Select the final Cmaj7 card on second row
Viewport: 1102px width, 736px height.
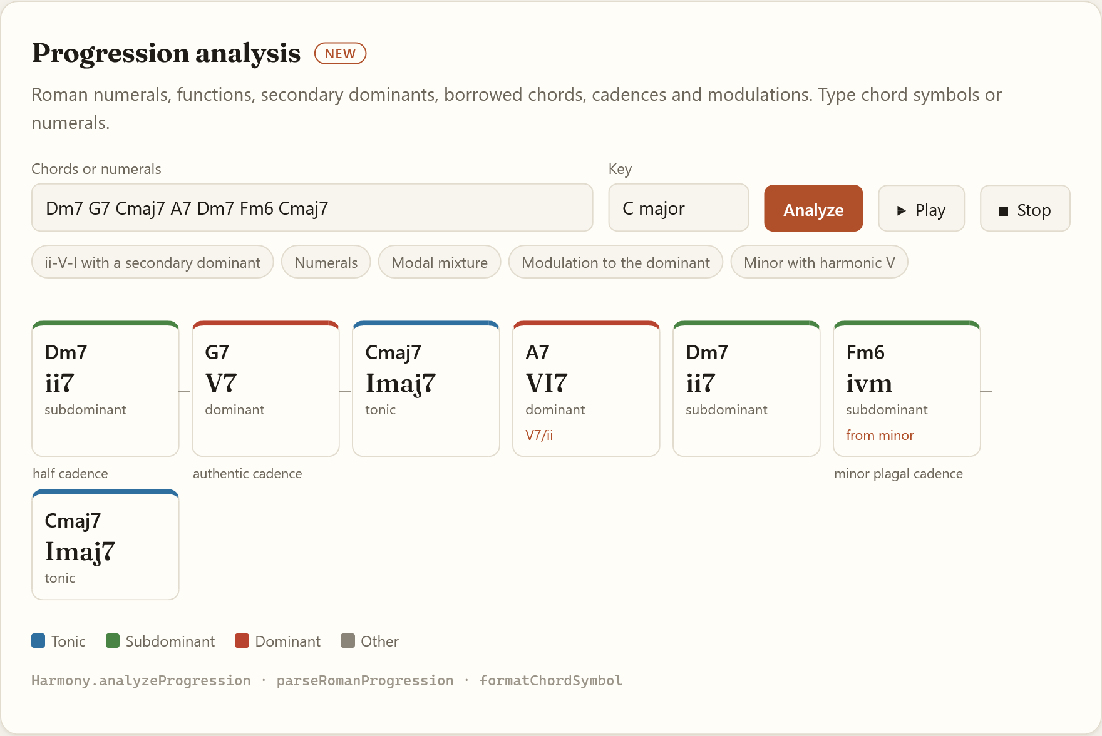click(105, 544)
